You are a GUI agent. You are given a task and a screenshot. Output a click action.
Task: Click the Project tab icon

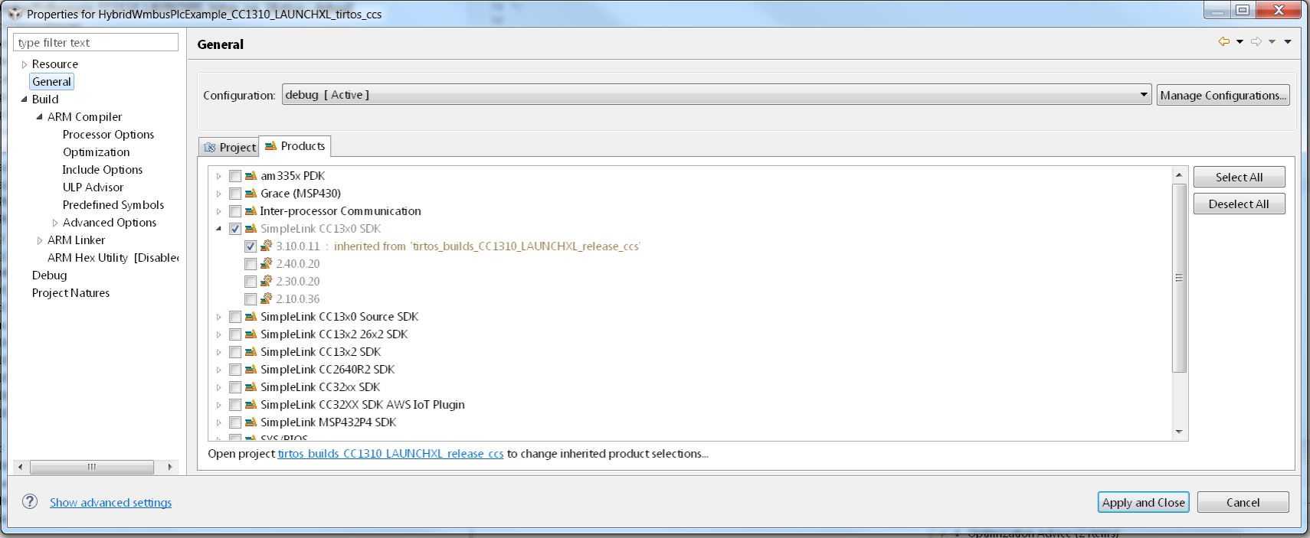pyautogui.click(x=210, y=148)
